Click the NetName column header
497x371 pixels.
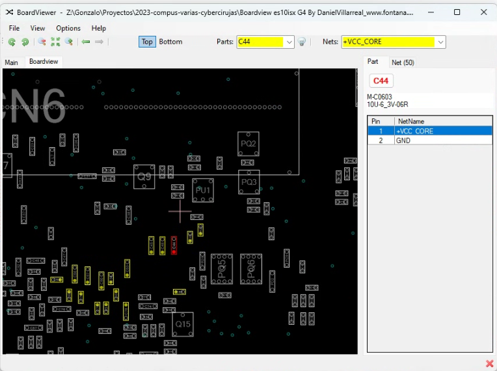pos(411,121)
